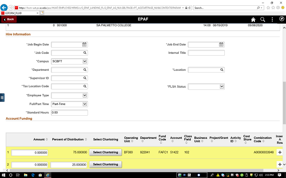Click the horizontal grid scrollbar thumb

coord(136,170)
